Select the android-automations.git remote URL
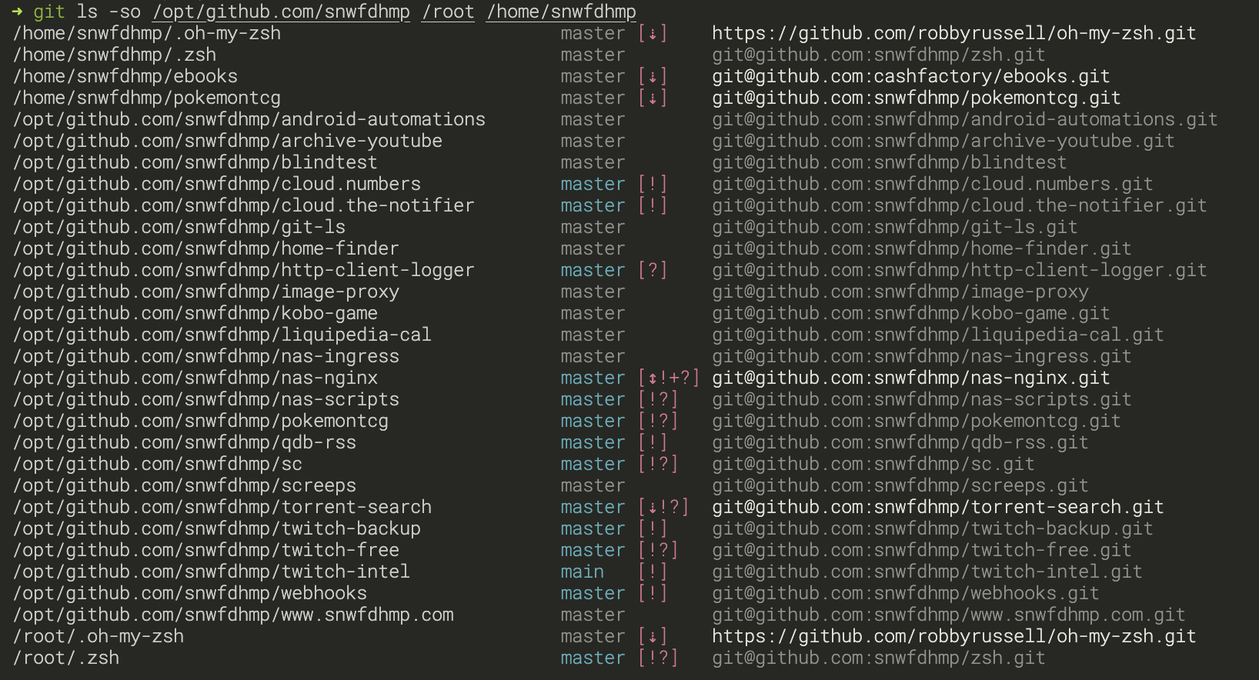This screenshot has height=680, width=1259. tap(965, 120)
